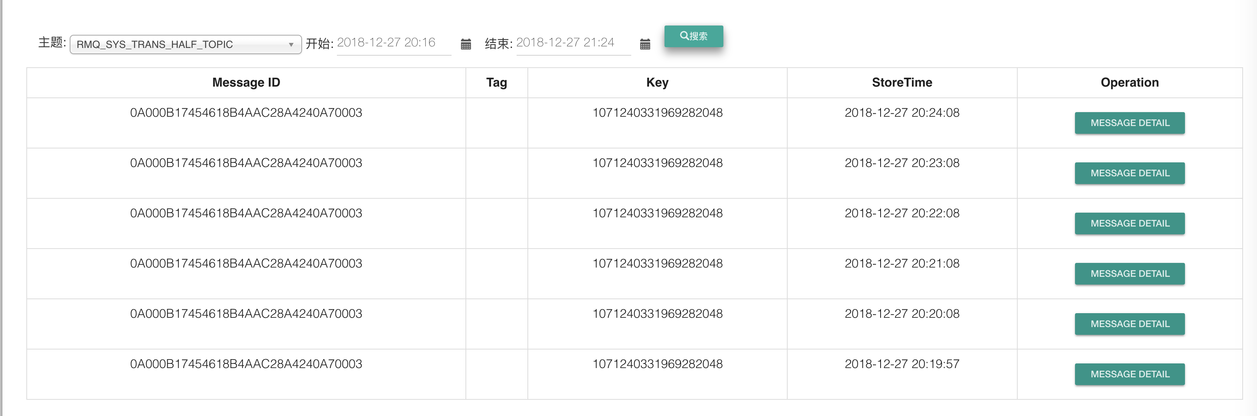Open the end date calendar picker
Image resolution: width=1257 pixels, height=416 pixels.
[645, 44]
